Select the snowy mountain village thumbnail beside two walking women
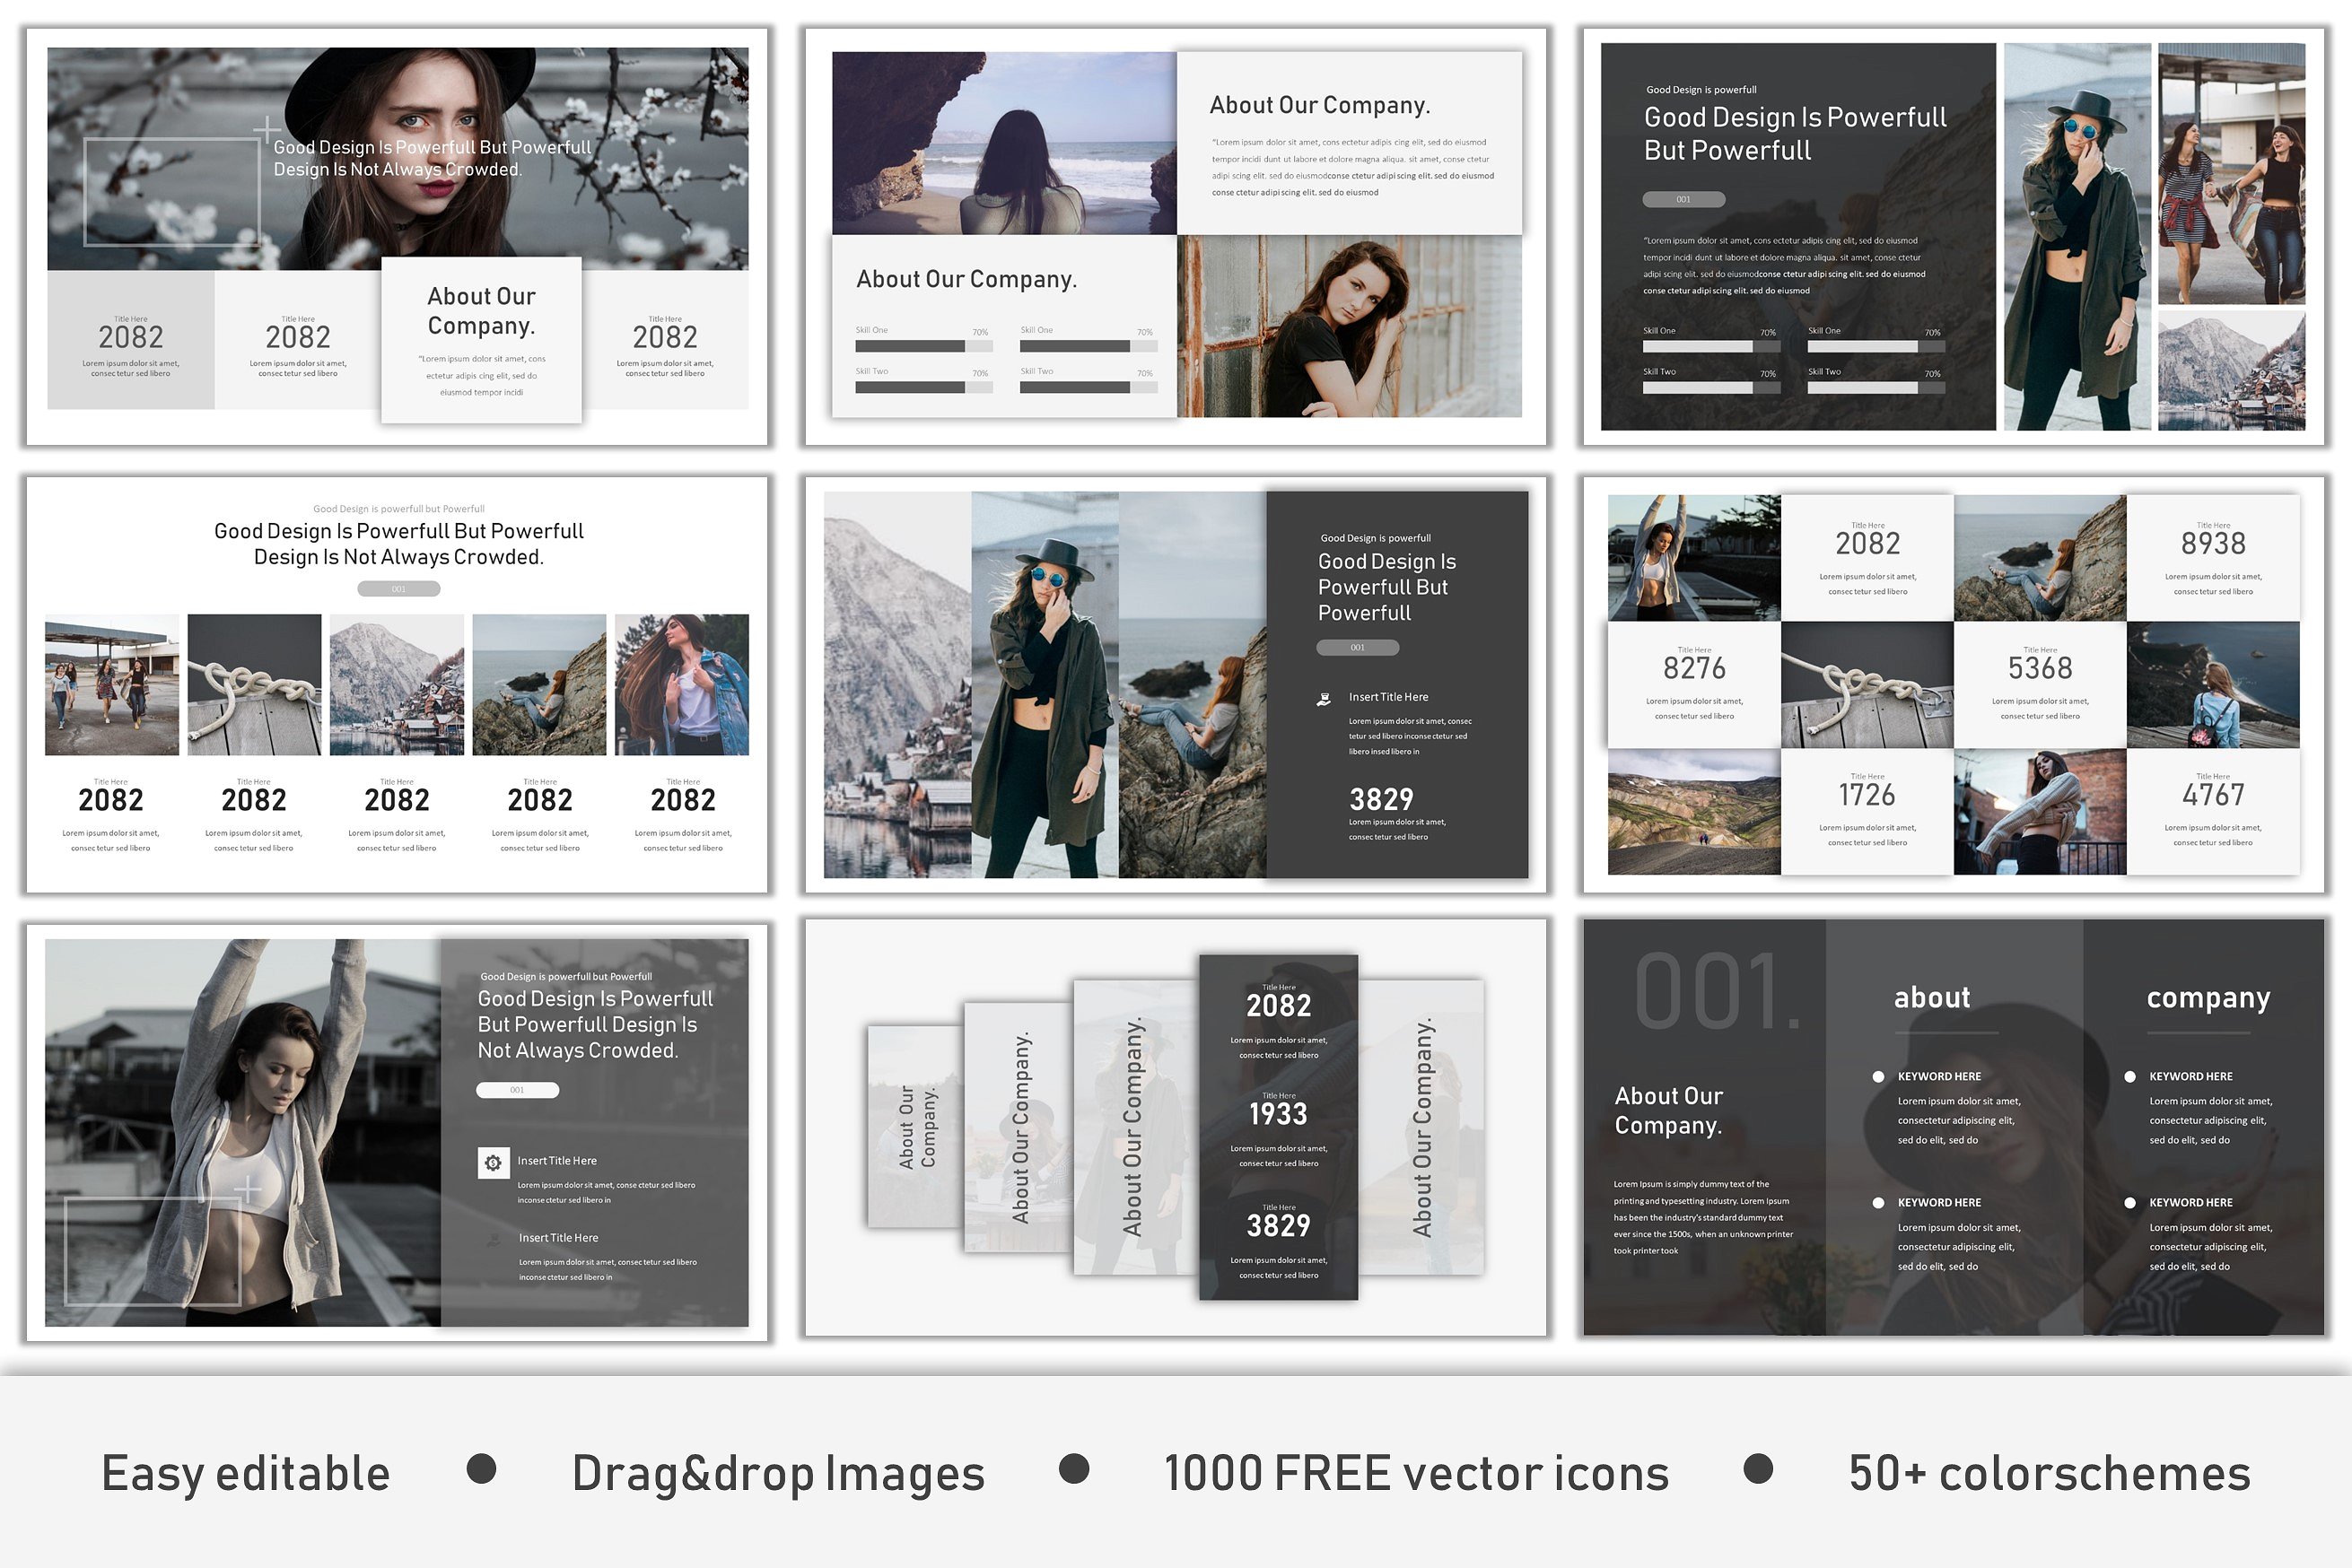The image size is (2352, 1568). pos(2231,370)
